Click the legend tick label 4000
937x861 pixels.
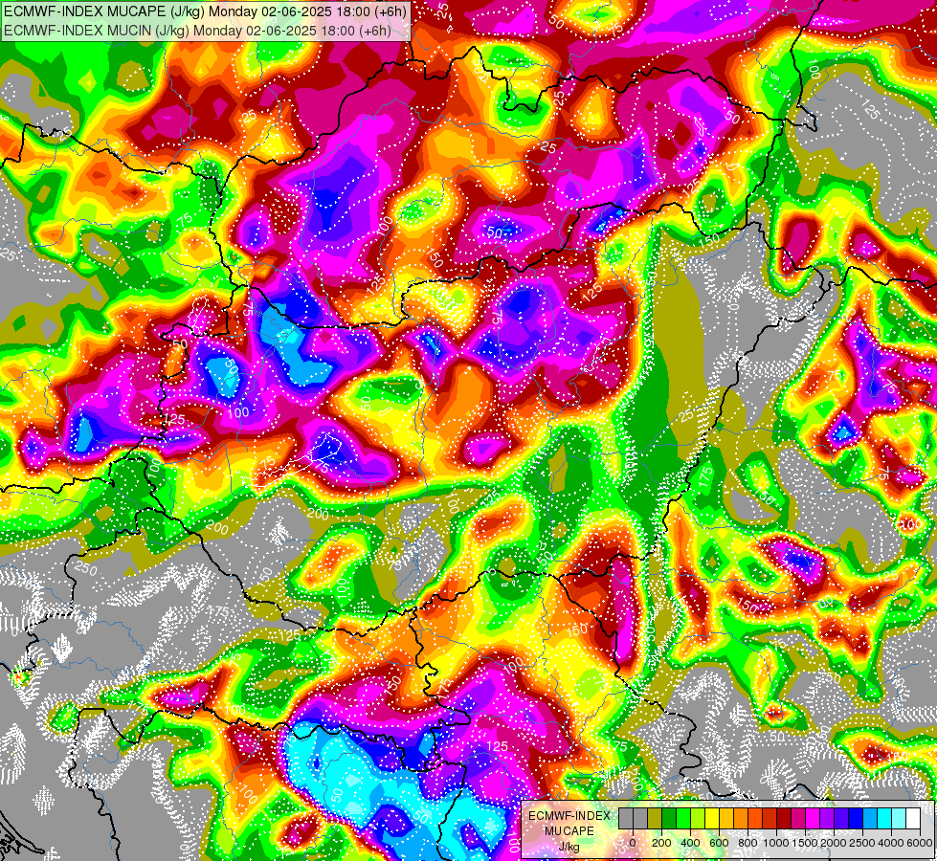point(891,843)
